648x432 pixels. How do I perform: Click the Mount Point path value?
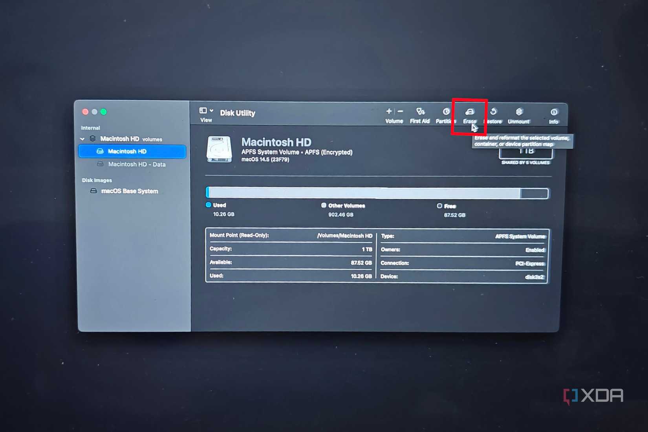point(344,236)
